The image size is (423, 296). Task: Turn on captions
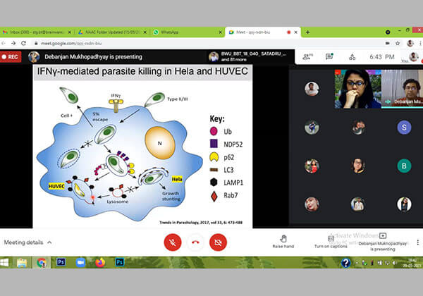(331, 241)
